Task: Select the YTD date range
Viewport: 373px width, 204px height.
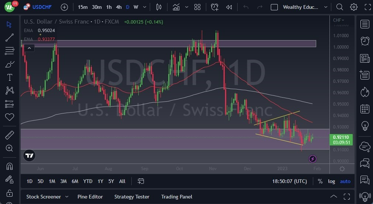Action: pos(88,181)
